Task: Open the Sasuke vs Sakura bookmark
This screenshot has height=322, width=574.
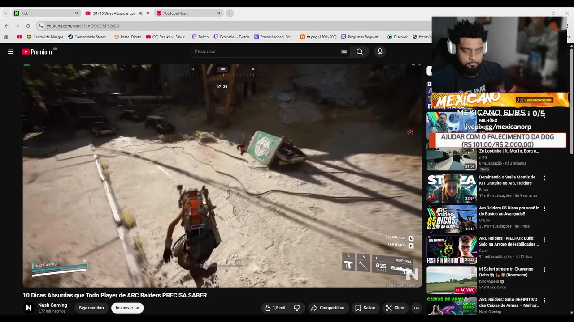Action: [166, 37]
